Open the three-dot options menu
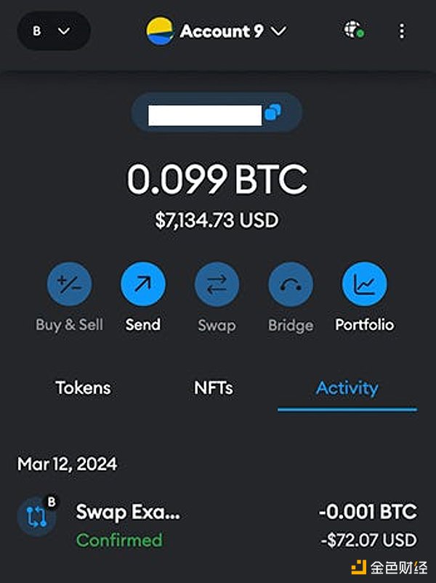436x583 pixels. 402,31
